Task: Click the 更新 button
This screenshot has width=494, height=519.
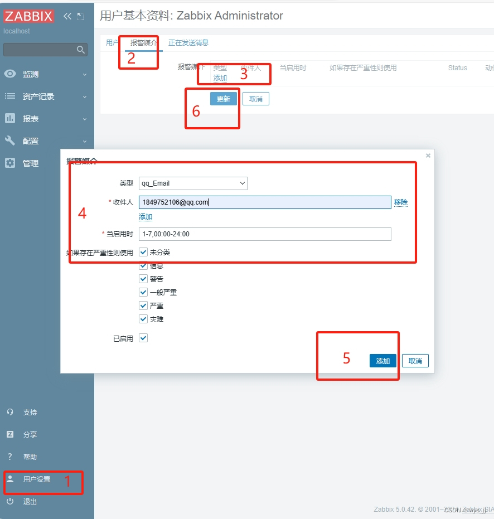Action: [224, 99]
